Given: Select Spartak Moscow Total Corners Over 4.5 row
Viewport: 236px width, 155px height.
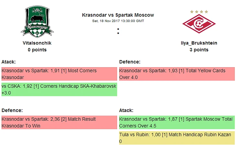Looking at the screenshot, I should tap(177, 122).
